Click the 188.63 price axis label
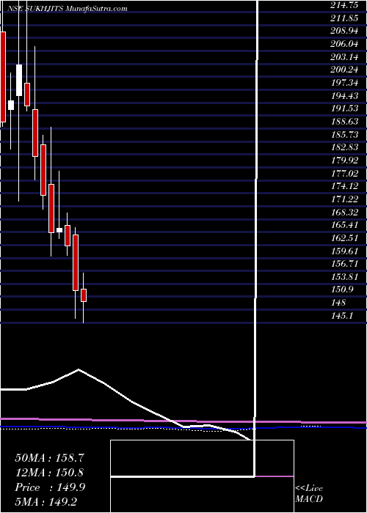367x513 pixels. 346,122
